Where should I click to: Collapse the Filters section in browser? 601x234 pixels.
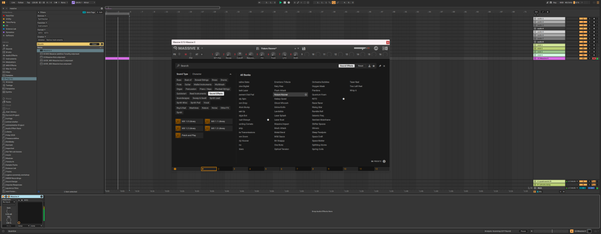click(x=39, y=12)
